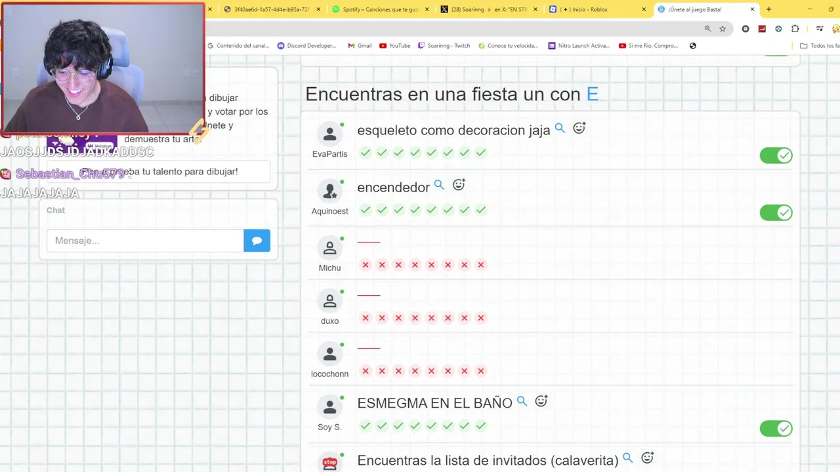The image size is (840, 472).
Task: Send the chat message with the blue button
Action: coord(257,241)
